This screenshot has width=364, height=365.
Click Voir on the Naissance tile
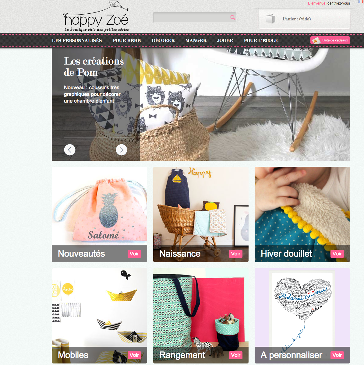coord(236,254)
